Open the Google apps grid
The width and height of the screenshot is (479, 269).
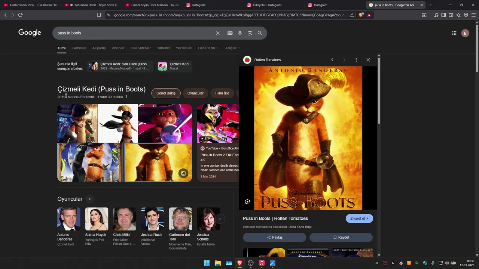point(454,33)
